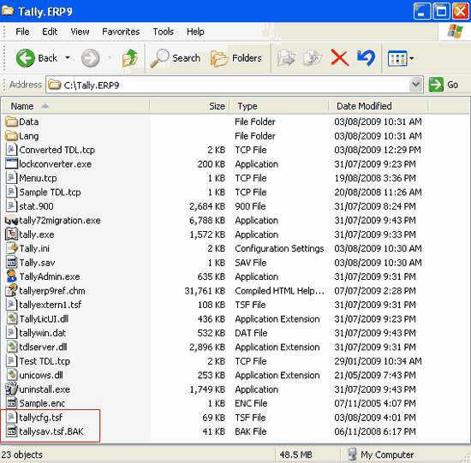Click the red Delete X icon
This screenshot has width=471, height=463.
[x=339, y=57]
